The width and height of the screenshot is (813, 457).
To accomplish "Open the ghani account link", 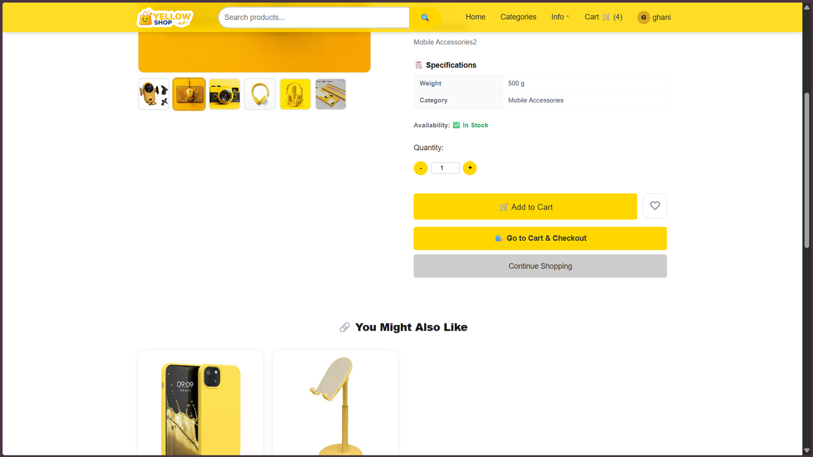I will (661, 17).
